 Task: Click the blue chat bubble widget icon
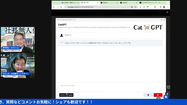[166, 97]
